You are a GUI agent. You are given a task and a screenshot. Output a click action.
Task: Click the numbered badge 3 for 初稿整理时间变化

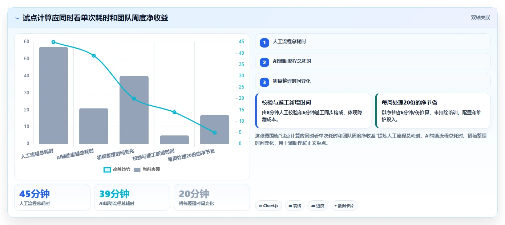pos(264,82)
